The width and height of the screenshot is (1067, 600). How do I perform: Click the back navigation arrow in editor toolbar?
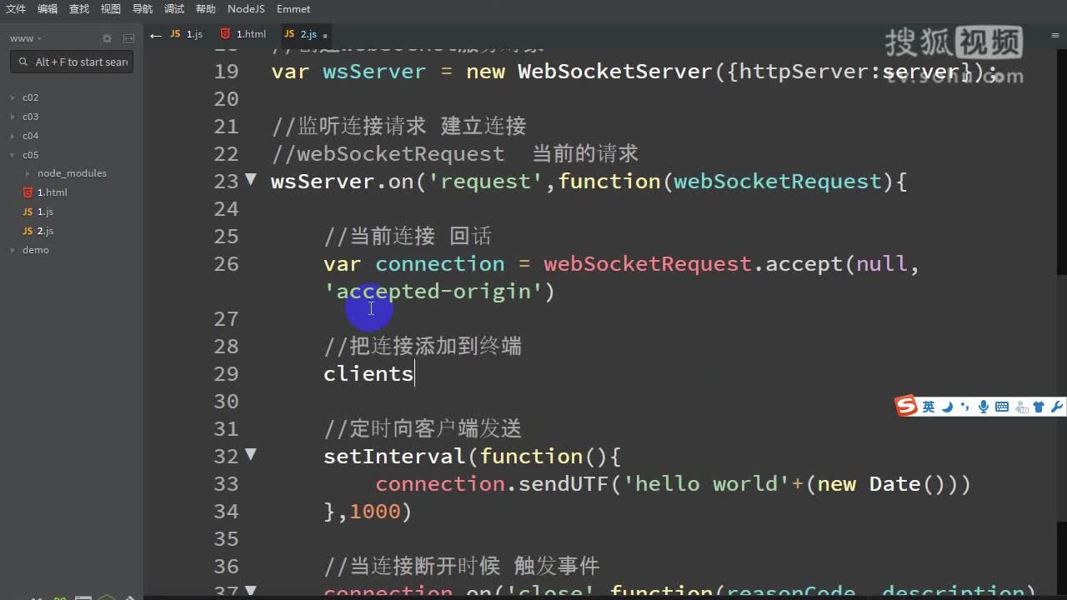[155, 35]
